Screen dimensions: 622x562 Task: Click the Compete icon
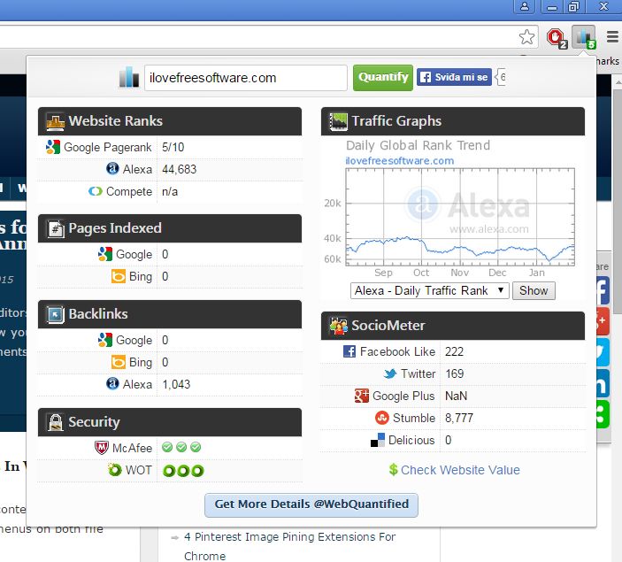[96, 191]
